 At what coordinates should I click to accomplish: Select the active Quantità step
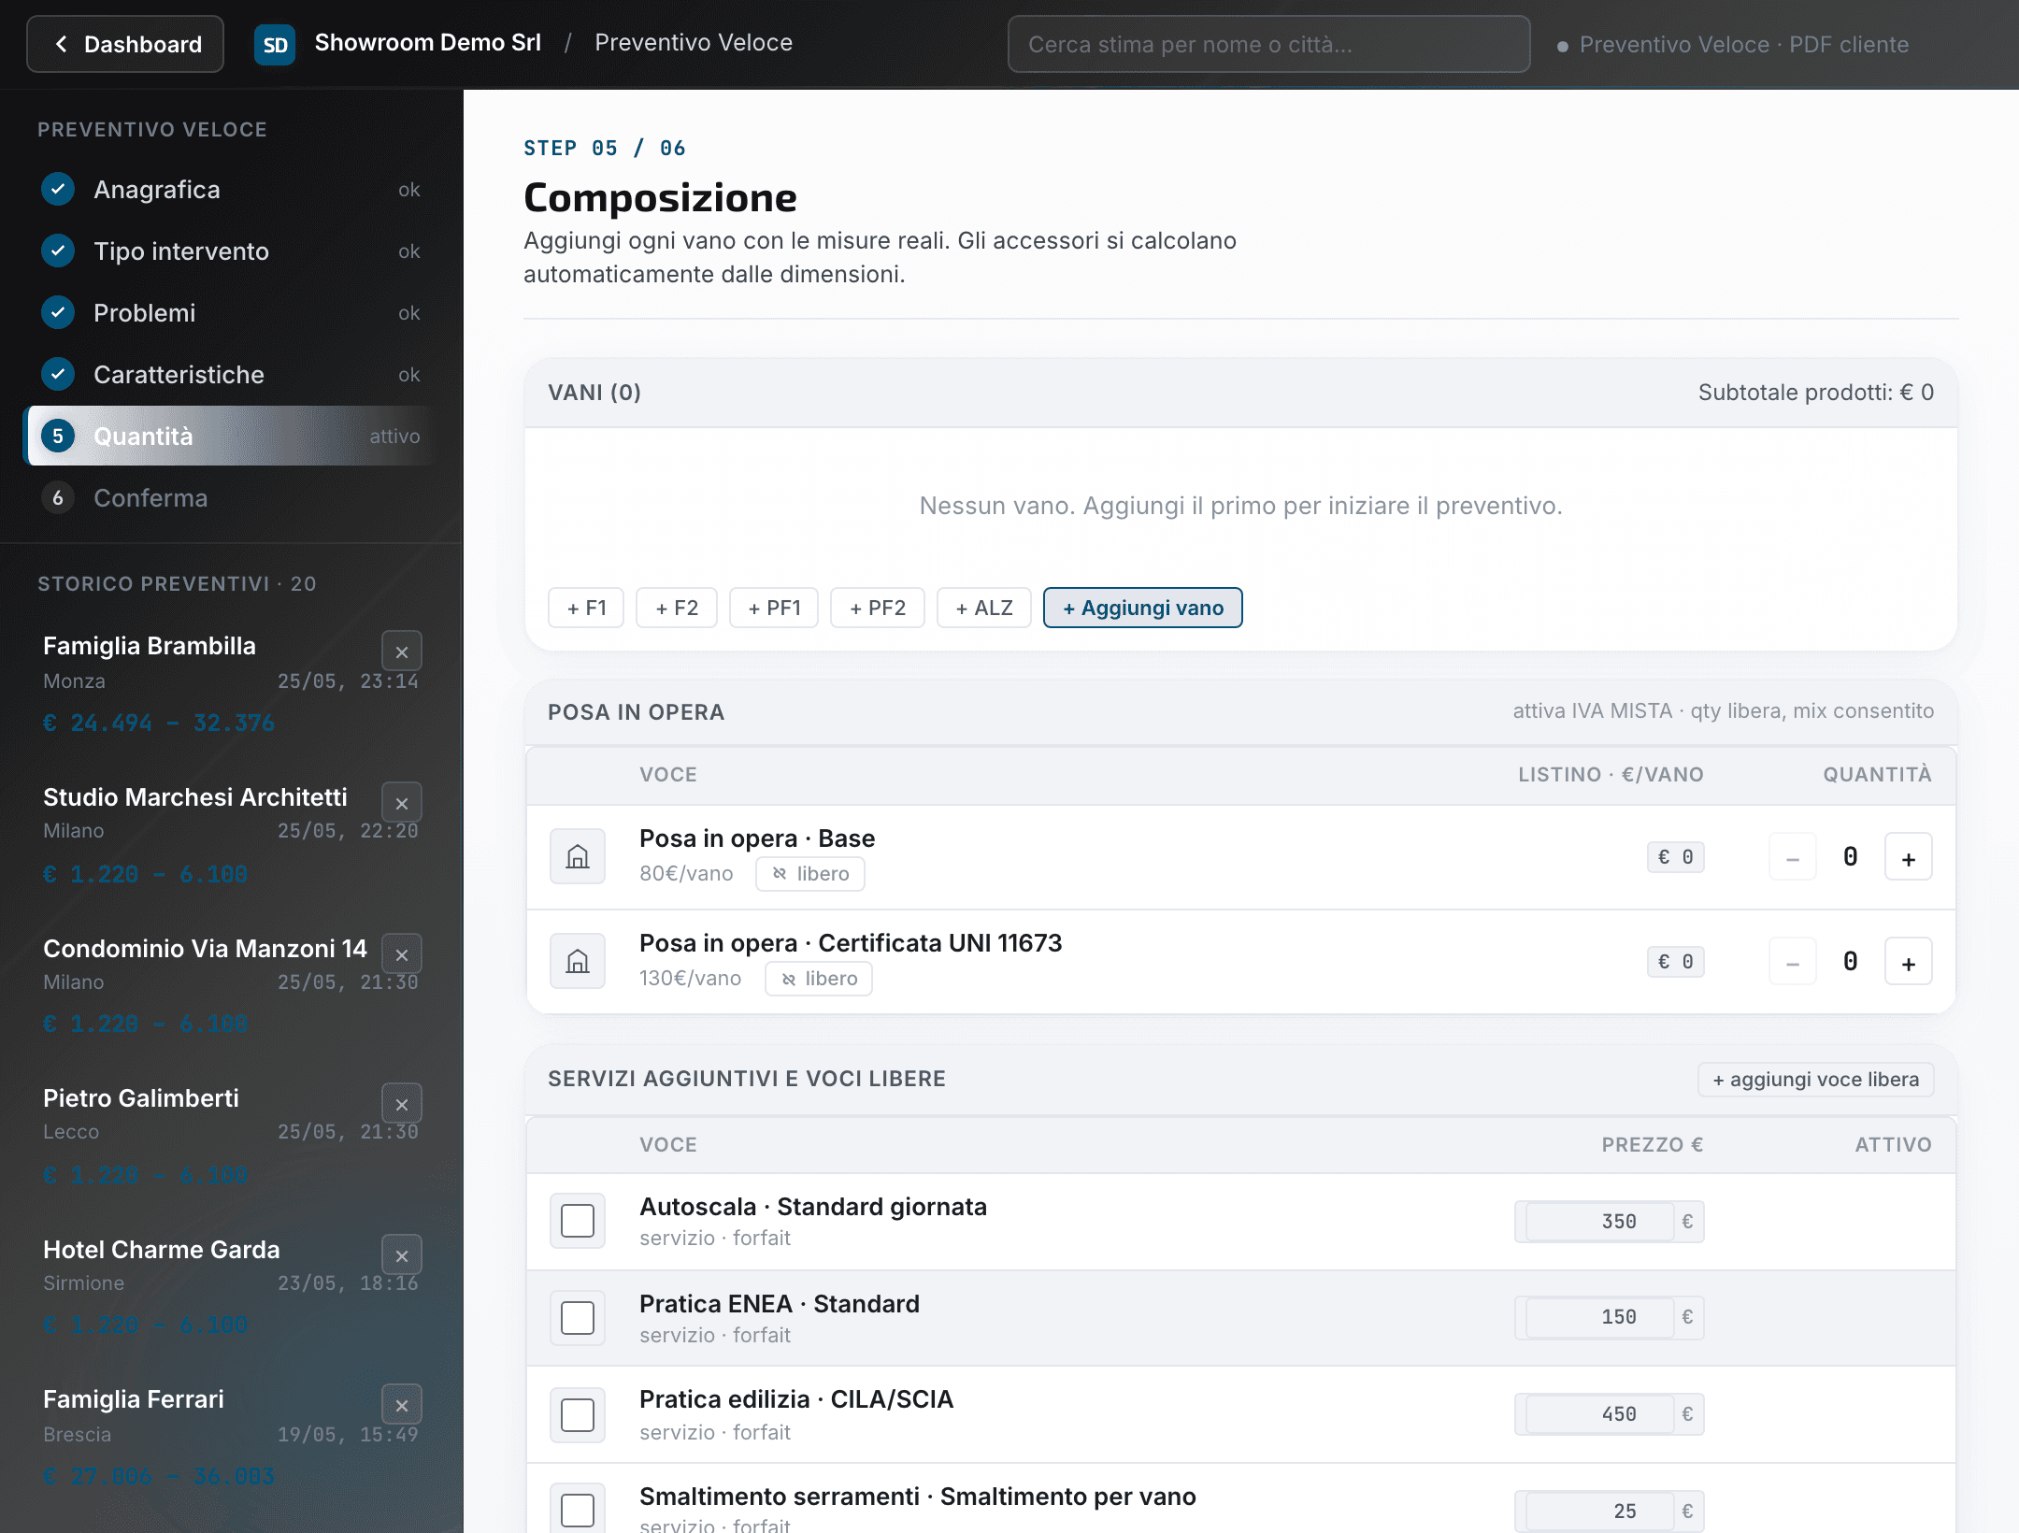[232, 437]
